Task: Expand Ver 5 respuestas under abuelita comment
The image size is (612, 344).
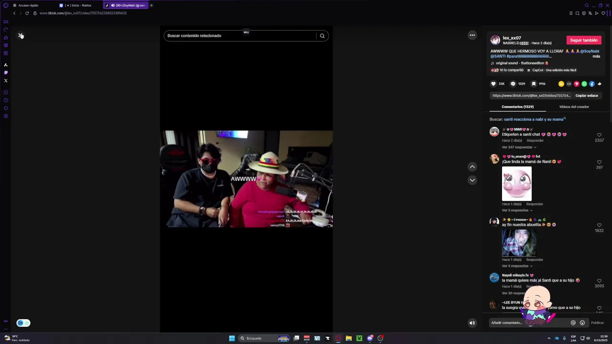Action: tap(517, 266)
